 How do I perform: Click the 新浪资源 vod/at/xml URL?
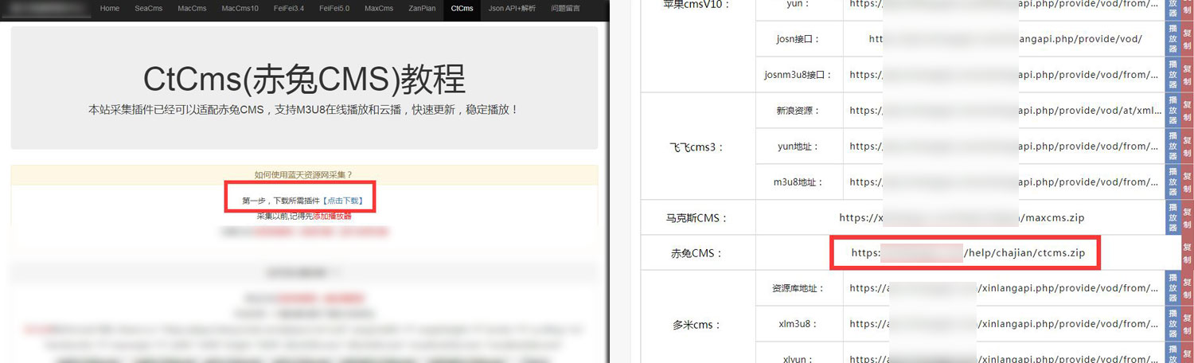pyautogui.click(x=1006, y=111)
